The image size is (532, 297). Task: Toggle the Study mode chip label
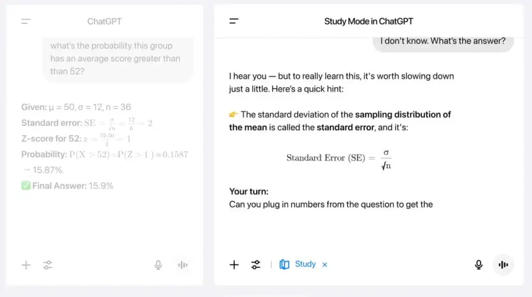click(305, 264)
